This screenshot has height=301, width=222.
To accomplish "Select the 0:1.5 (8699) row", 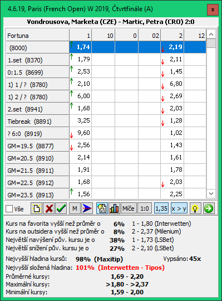I will (x=37, y=72).
